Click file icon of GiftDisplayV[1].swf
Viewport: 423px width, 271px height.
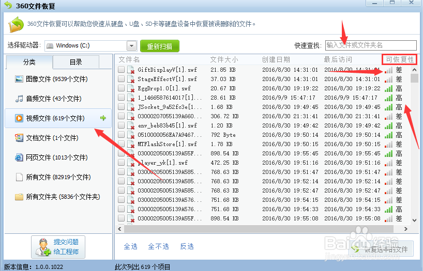(x=131, y=70)
